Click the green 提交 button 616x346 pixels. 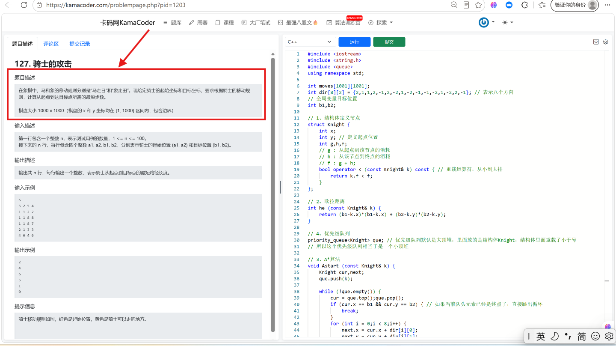pos(389,42)
